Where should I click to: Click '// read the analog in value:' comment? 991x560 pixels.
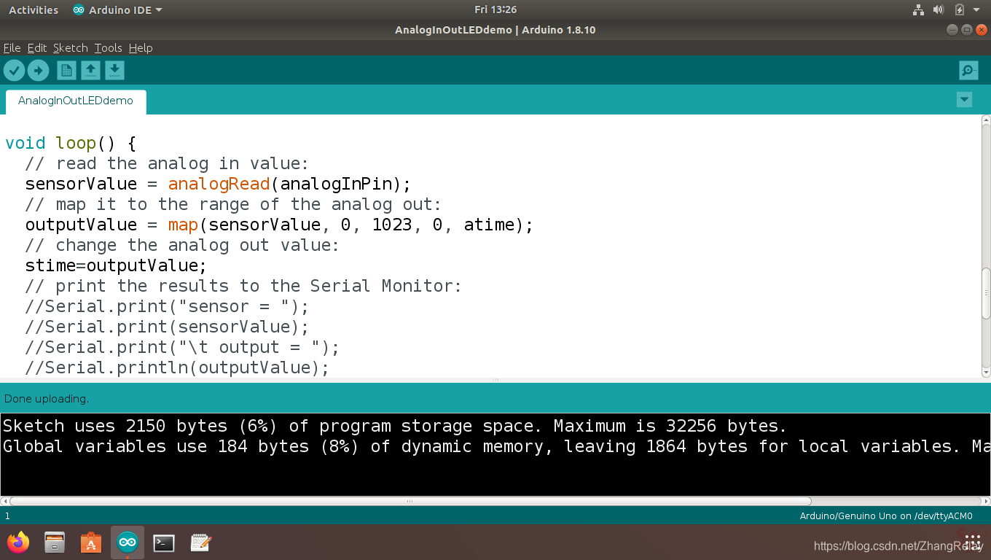[167, 163]
